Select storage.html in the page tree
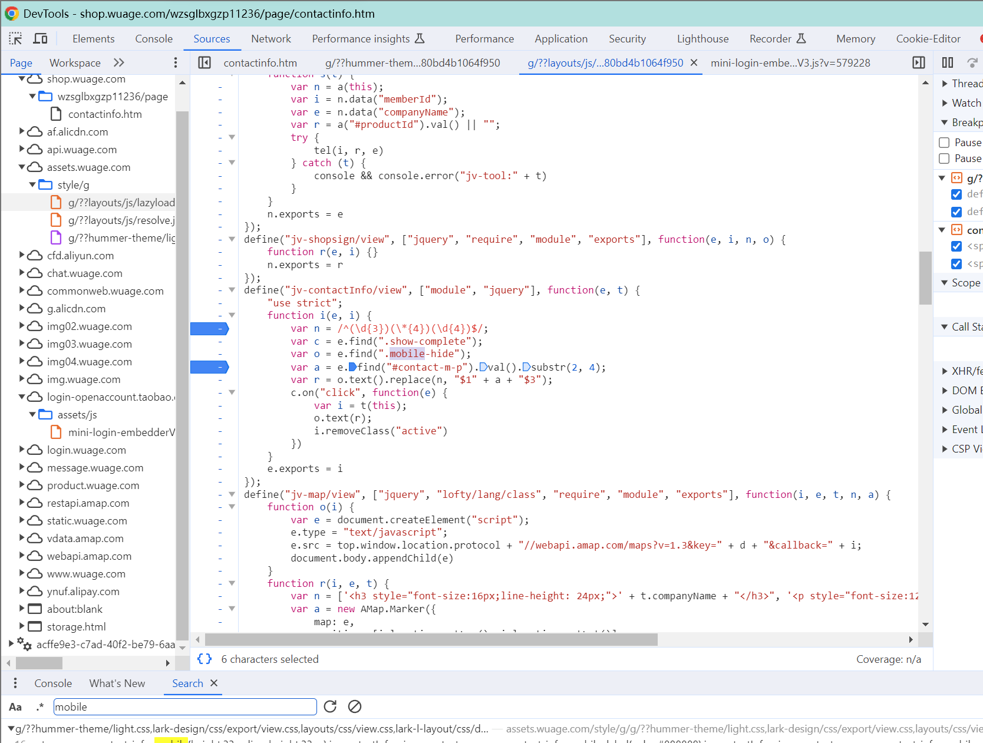This screenshot has height=743, width=983. point(77,626)
